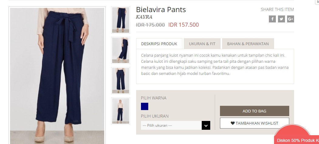Click the heart icon in Tambahkan Wishlist
Image resolution: width=319 pixels, height=144 pixels.
pos(233,123)
